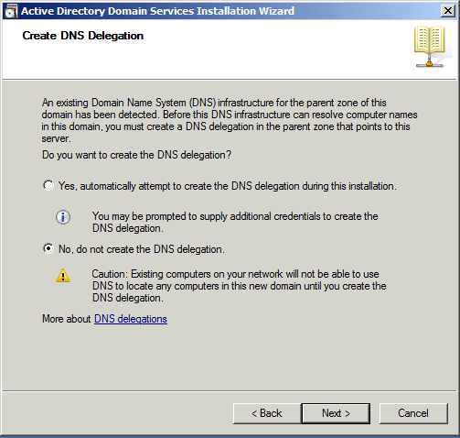This screenshot has width=460, height=438.
Task: Proceed with the Next button
Action: point(336,413)
